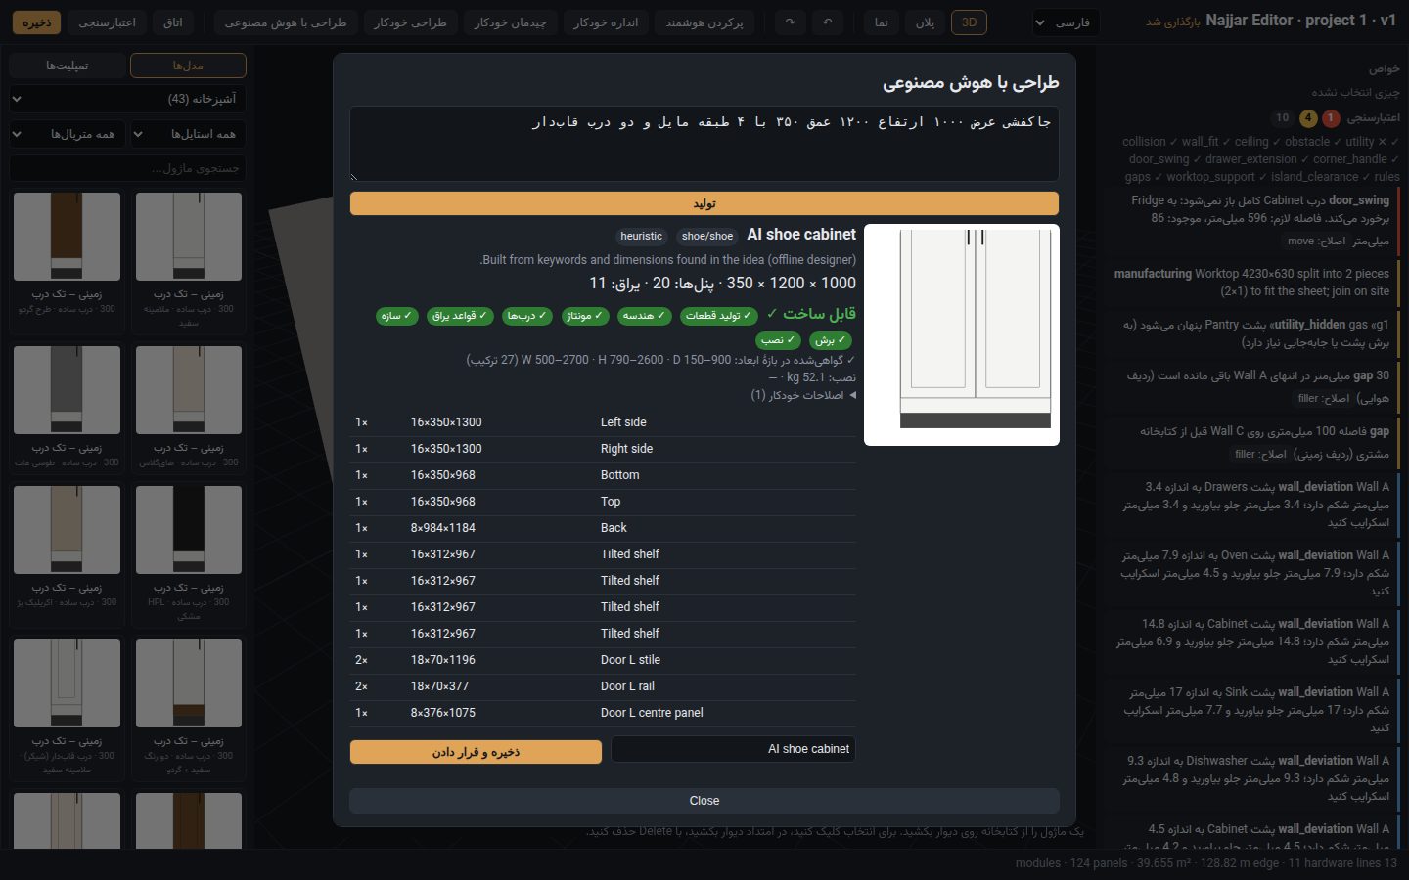Click the Left side row in the parts table
1409x880 pixels.
pyautogui.click(x=603, y=422)
